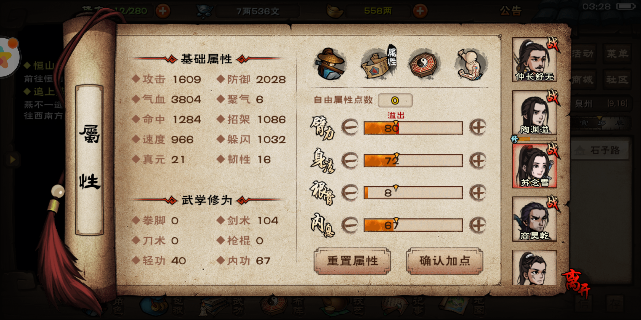This screenshot has width=641, height=320.
Task: Open the straw-hat swordsman character tab
Action: 330,64
